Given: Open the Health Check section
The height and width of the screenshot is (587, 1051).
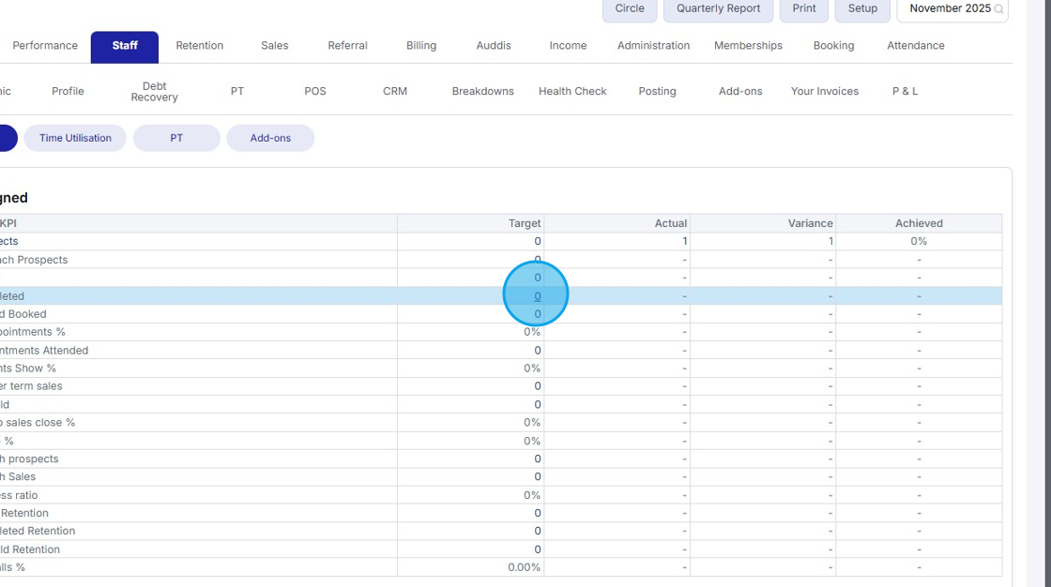Looking at the screenshot, I should point(572,91).
